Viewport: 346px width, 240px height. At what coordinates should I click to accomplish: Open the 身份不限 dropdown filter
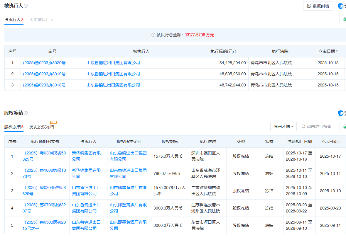pyautogui.click(x=283, y=127)
